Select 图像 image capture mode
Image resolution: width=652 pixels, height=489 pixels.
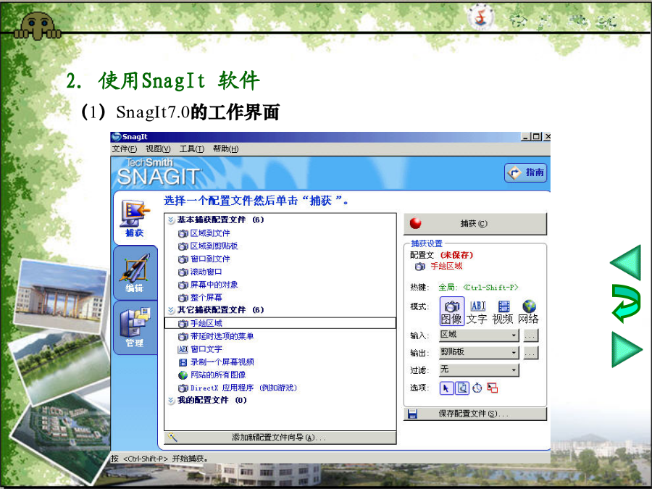451,312
